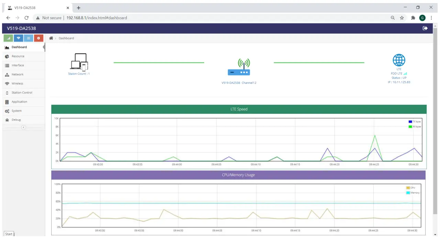Collapse the sidebar with the double-chevron button
The width and height of the screenshot is (440, 242).
[23, 127]
